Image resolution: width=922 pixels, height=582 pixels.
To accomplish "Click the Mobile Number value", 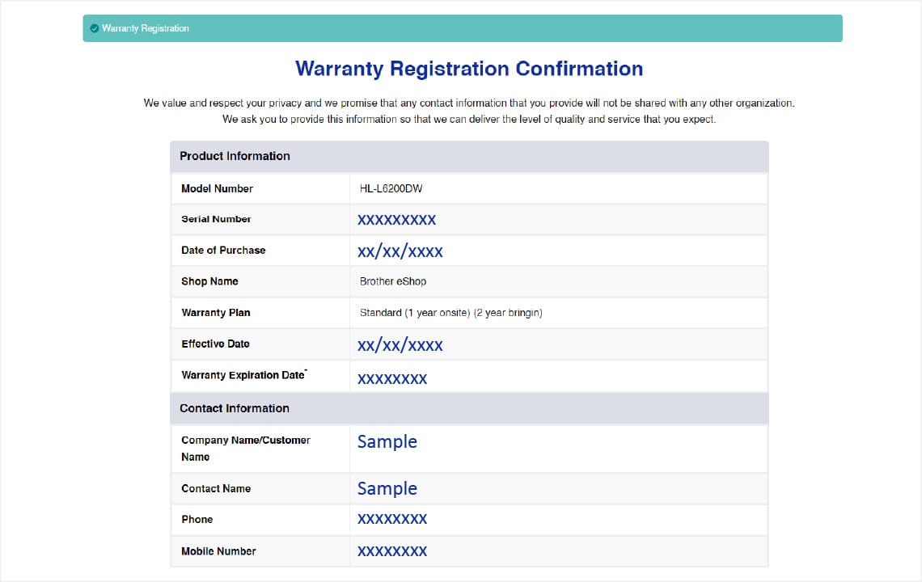I will pos(392,551).
